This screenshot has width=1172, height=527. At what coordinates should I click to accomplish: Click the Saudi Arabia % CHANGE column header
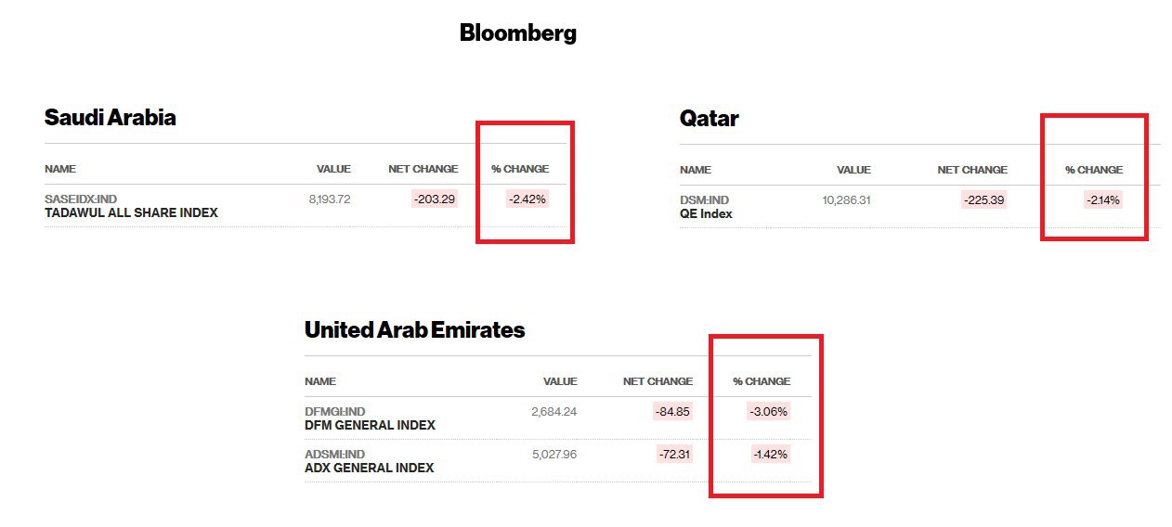coord(520,169)
